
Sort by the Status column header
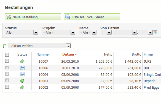coord(22,54)
